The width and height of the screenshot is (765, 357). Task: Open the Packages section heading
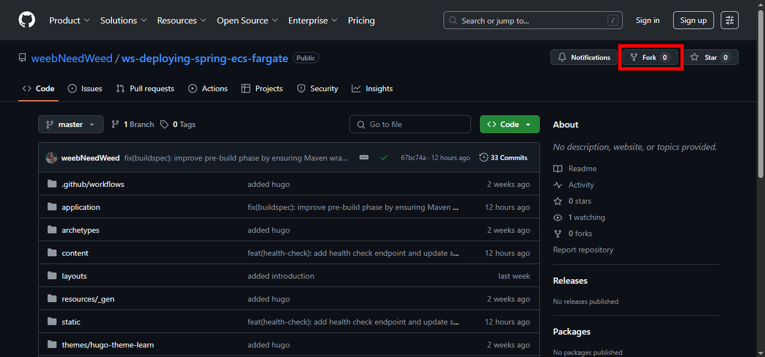coord(571,332)
